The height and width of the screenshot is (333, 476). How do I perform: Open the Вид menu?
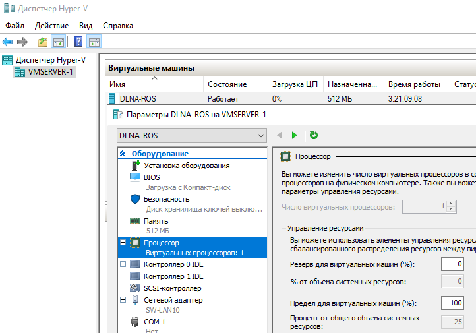coord(86,26)
